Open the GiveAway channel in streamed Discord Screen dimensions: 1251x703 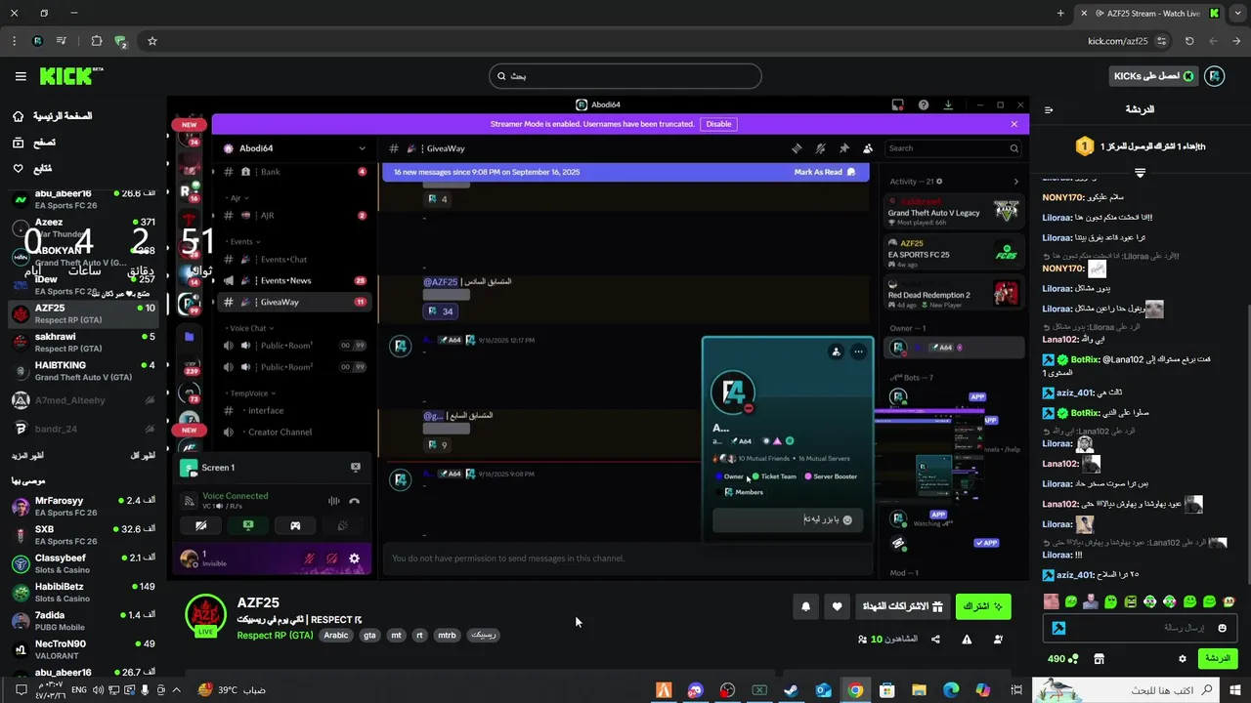pyautogui.click(x=293, y=302)
